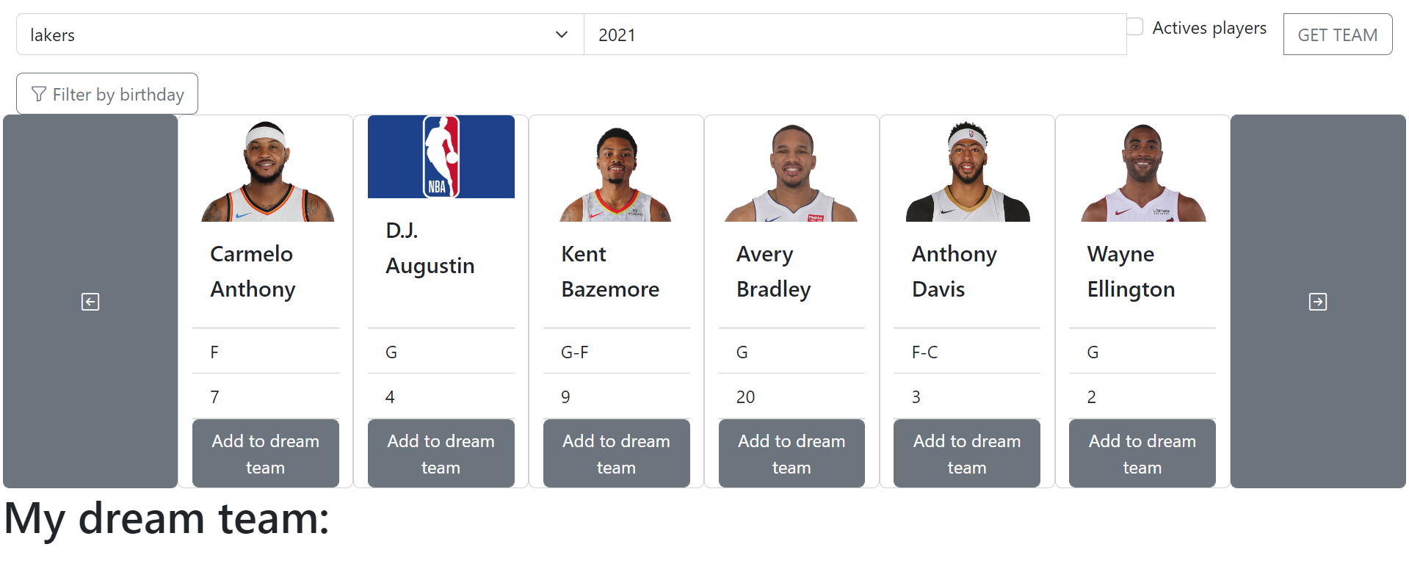Click Avery Bradley's player photo
1409x569 pixels.
[x=791, y=169]
